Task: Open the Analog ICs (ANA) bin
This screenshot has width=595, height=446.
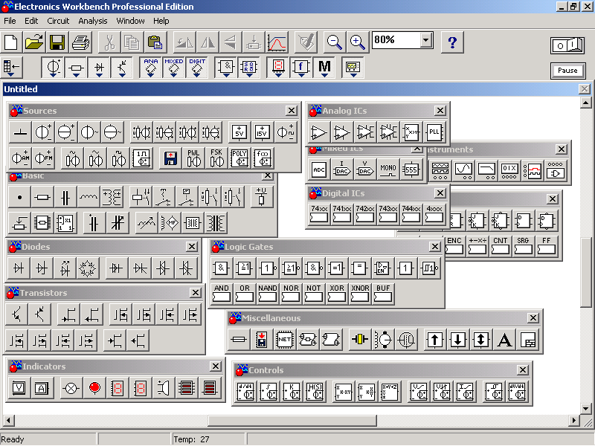Action: [151, 68]
